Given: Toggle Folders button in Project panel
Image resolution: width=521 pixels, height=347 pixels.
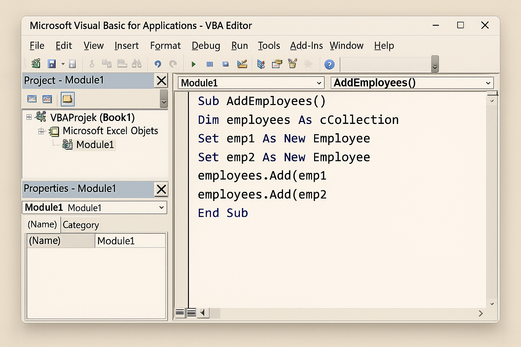Looking at the screenshot, I should [x=67, y=99].
